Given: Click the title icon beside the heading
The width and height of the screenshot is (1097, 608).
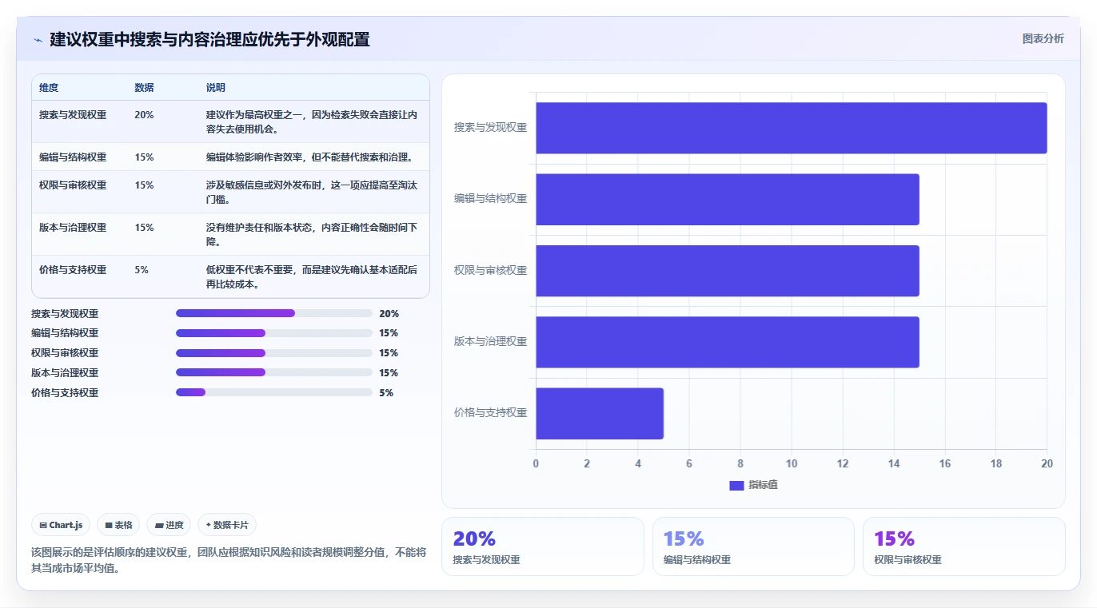Looking at the screenshot, I should pos(38,40).
